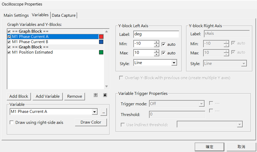Click the red swatch for M1 Phase Current A
The height and width of the screenshot is (152, 257).
(x=101, y=37)
